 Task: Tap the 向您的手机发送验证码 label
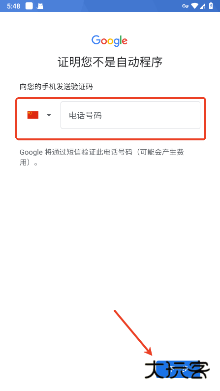[x=56, y=87]
